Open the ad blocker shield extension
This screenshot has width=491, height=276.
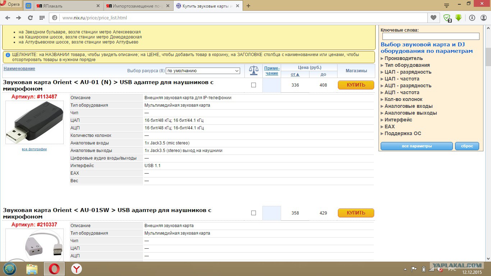[447, 18]
